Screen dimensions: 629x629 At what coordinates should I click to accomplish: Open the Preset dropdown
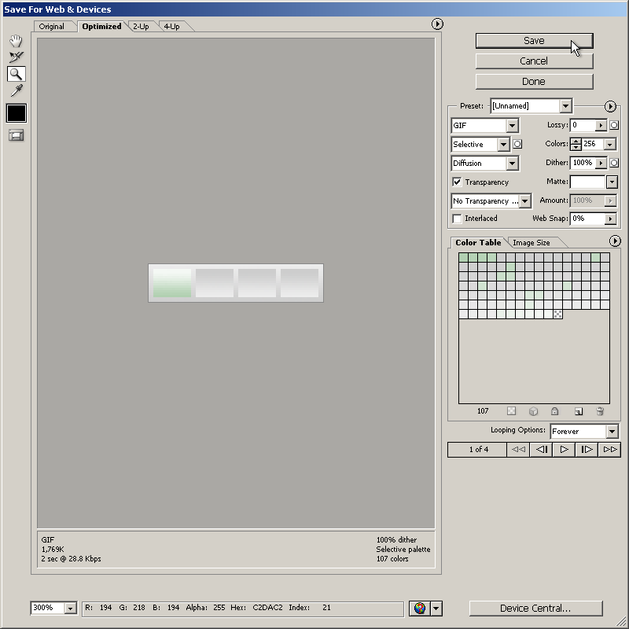point(565,106)
